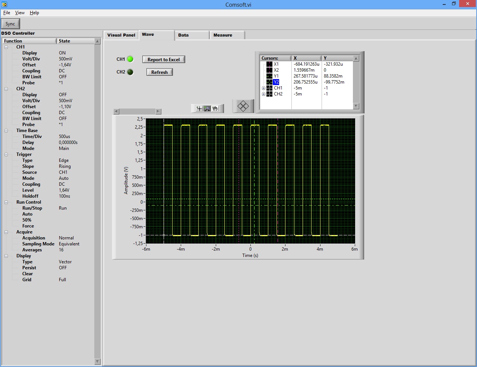Viewport: 477px width, 367px height.
Task: Select the Y1 cursor icon in list
Action: click(269, 76)
